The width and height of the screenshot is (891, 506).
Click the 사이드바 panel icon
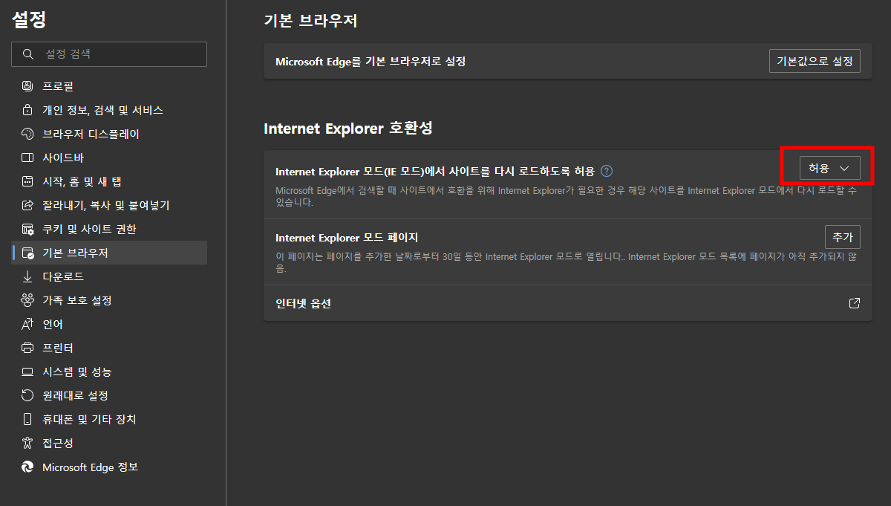click(x=27, y=158)
